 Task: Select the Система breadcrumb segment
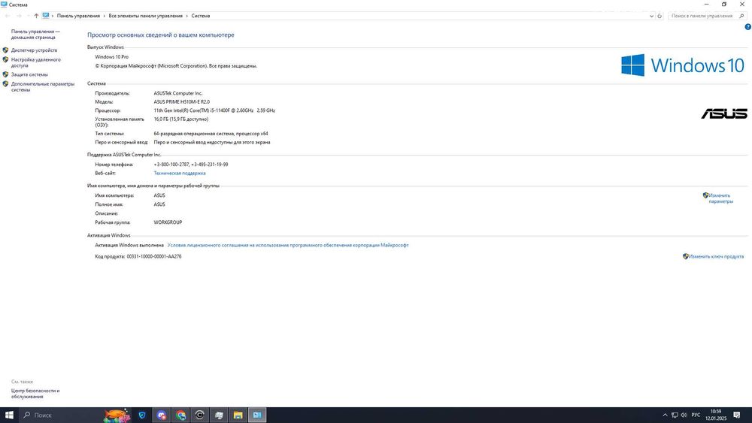coord(201,16)
